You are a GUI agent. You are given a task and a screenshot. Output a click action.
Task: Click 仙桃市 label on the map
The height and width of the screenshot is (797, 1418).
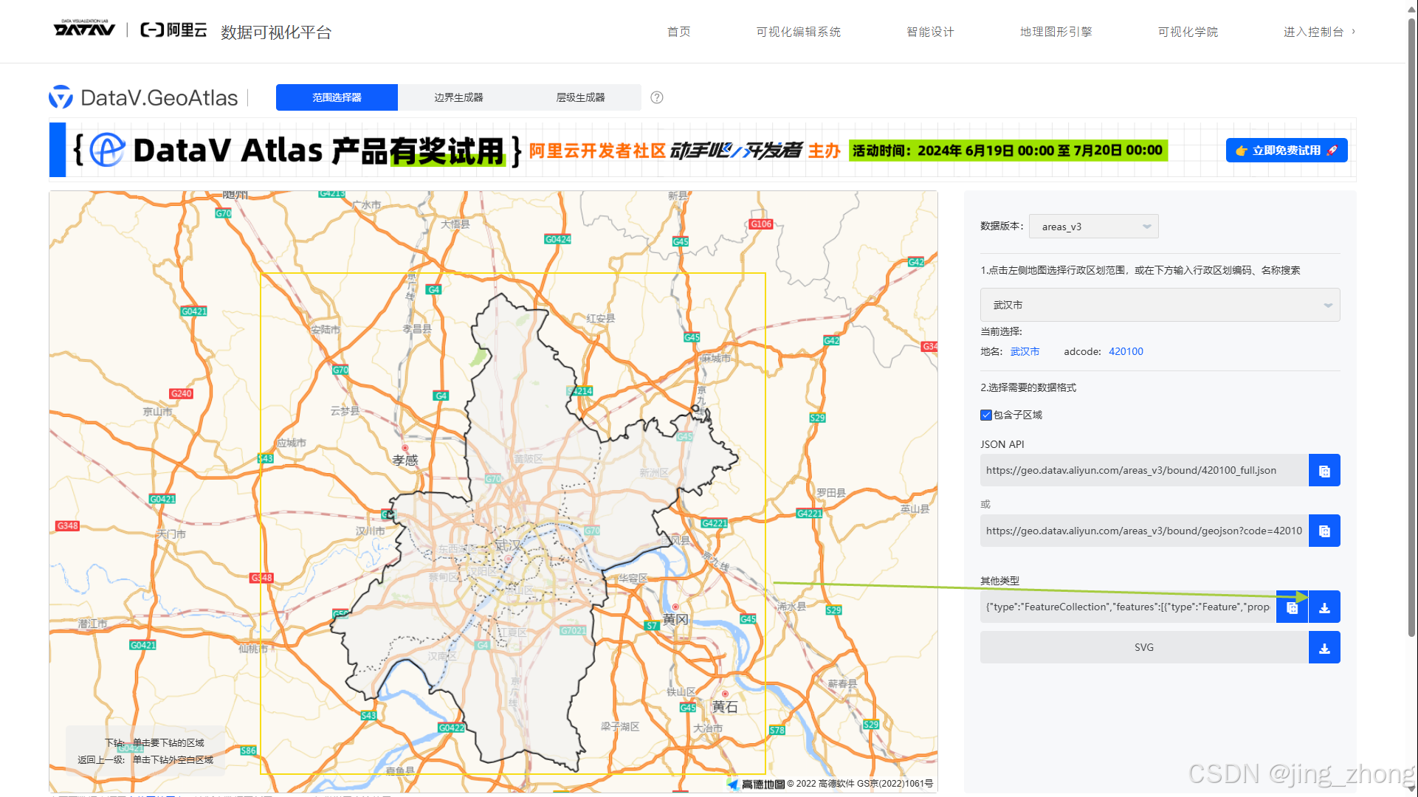tap(253, 649)
